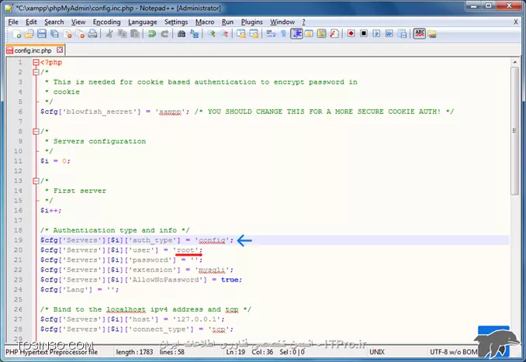Play back the recorded macro

pos(376,34)
